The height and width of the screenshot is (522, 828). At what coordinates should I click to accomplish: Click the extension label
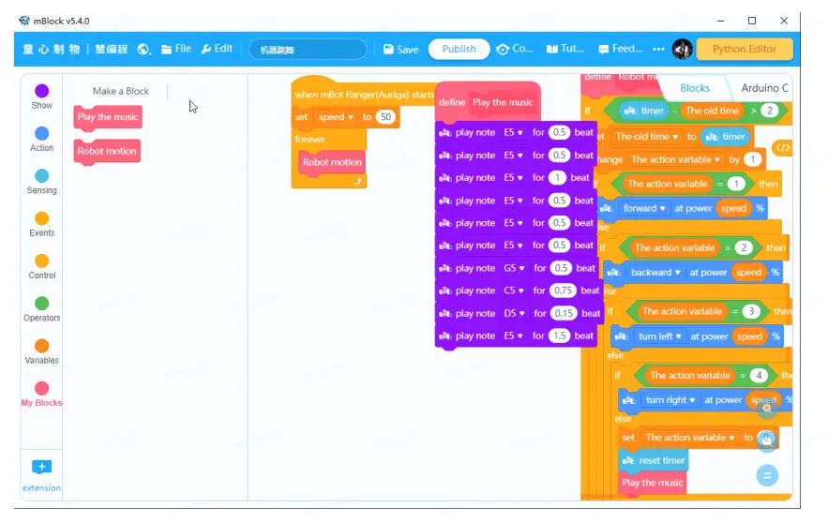point(41,487)
